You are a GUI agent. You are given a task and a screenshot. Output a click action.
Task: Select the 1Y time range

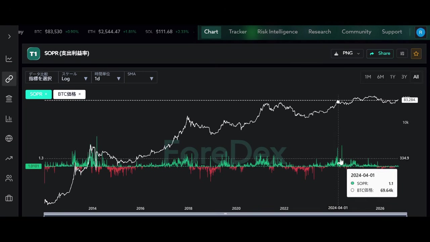point(392,77)
